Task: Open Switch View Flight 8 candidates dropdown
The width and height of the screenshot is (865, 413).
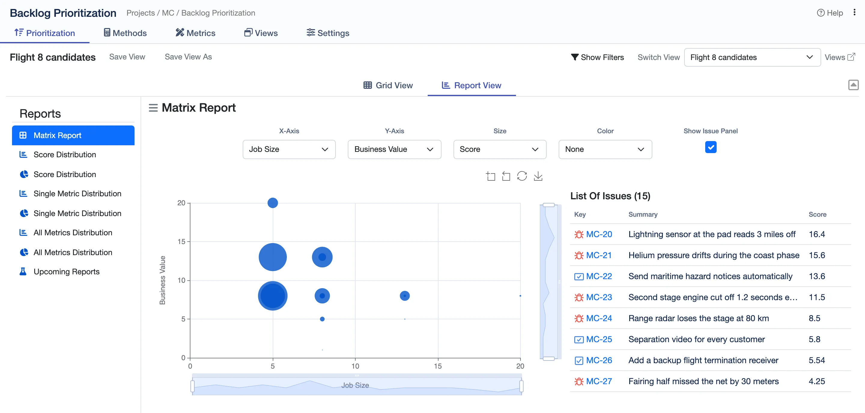Action: click(752, 57)
